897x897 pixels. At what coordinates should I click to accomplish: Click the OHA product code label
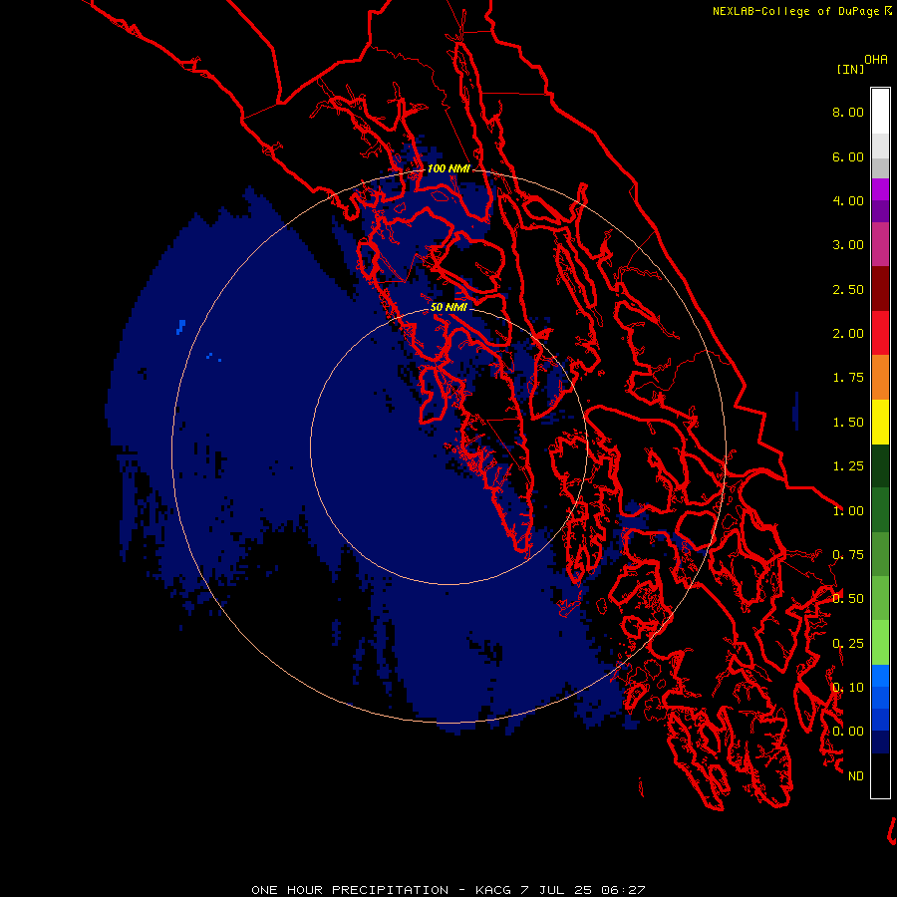(876, 60)
